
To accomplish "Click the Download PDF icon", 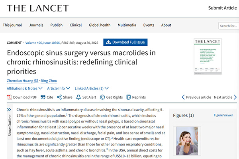I will click(9, 97).
